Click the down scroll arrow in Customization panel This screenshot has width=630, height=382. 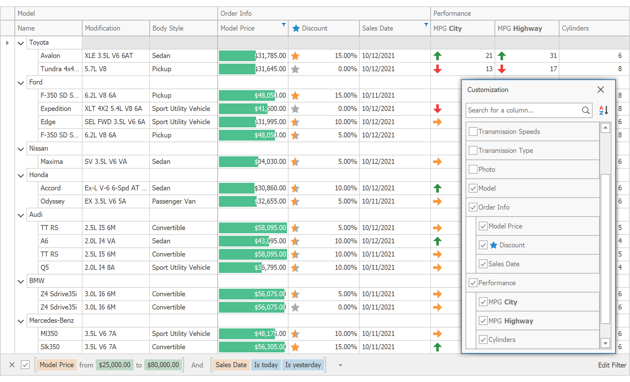(605, 343)
